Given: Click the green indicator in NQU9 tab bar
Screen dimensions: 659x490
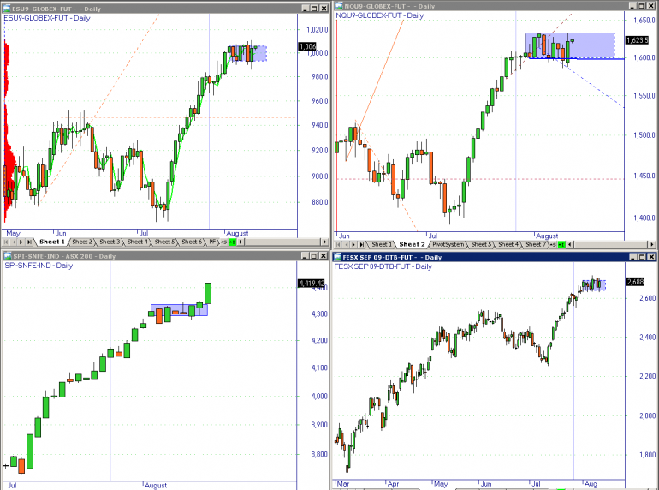Looking at the screenshot, I should click(561, 244).
